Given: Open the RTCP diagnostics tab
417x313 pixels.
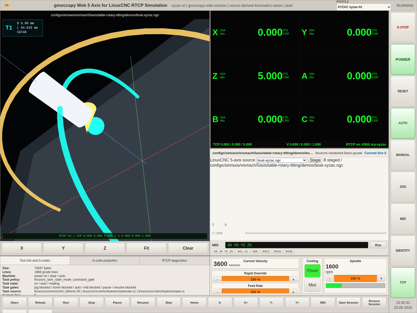Looking at the screenshot, I should point(175,261).
